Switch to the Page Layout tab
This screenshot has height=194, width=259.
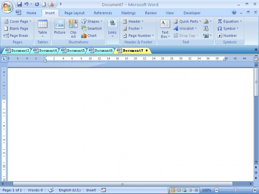coord(74,13)
